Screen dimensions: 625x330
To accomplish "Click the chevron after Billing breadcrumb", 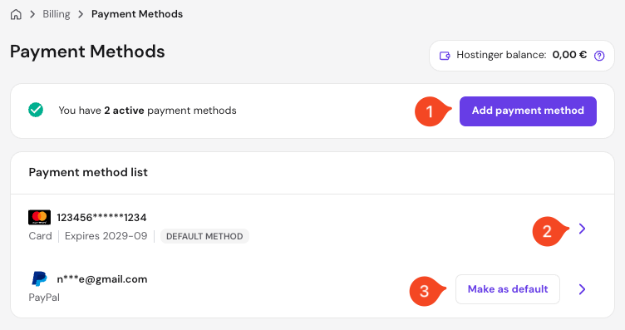I will pos(81,14).
